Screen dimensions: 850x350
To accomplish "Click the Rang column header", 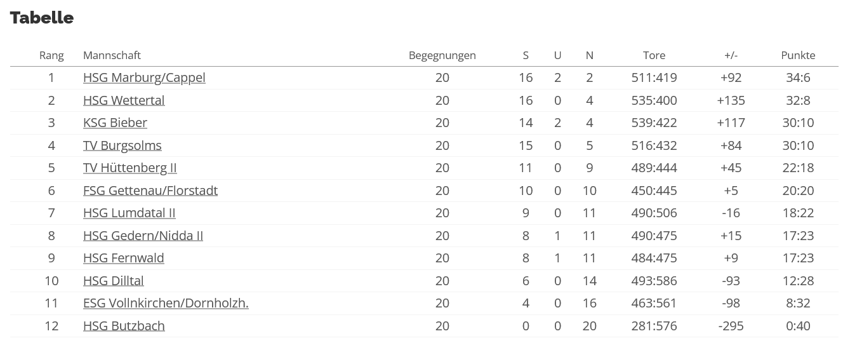I will (51, 55).
